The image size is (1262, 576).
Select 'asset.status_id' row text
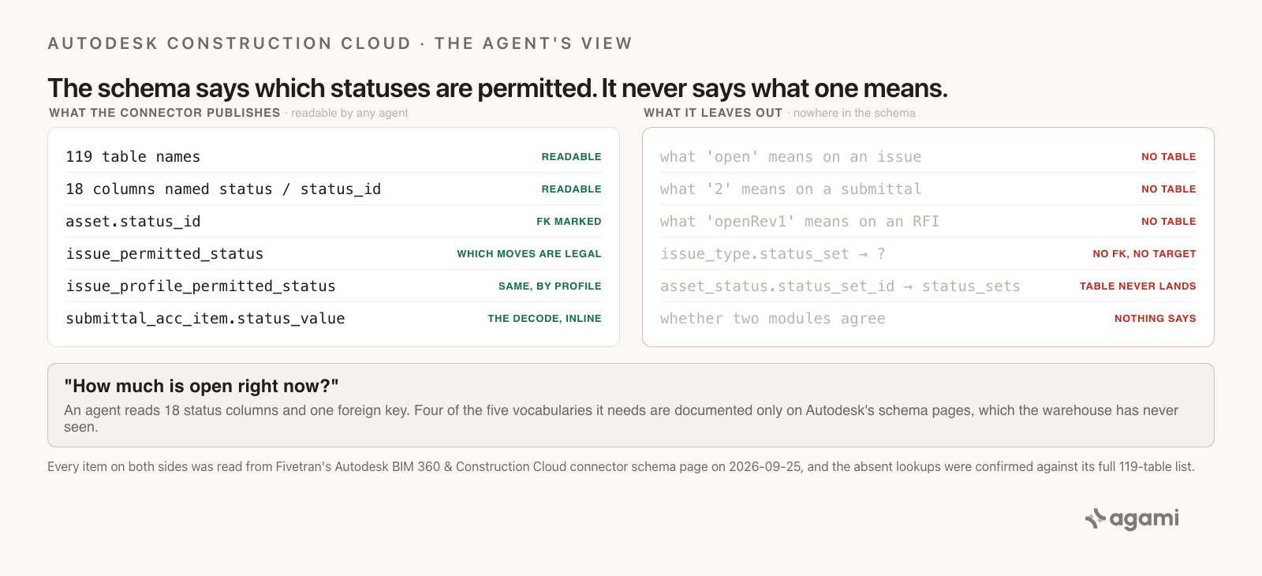click(133, 221)
